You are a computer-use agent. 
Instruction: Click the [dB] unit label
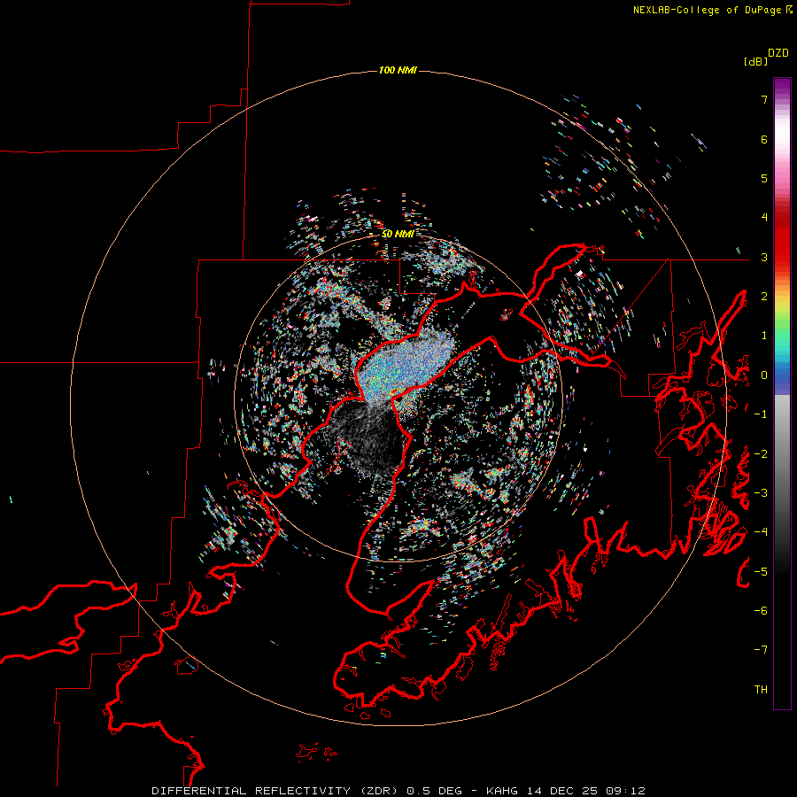coord(756,61)
